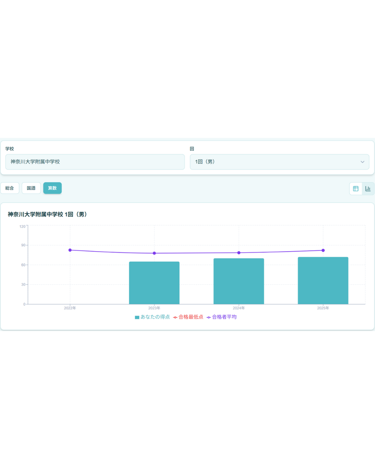Open the 総合 tab
The height and width of the screenshot is (469, 375).
10,188
